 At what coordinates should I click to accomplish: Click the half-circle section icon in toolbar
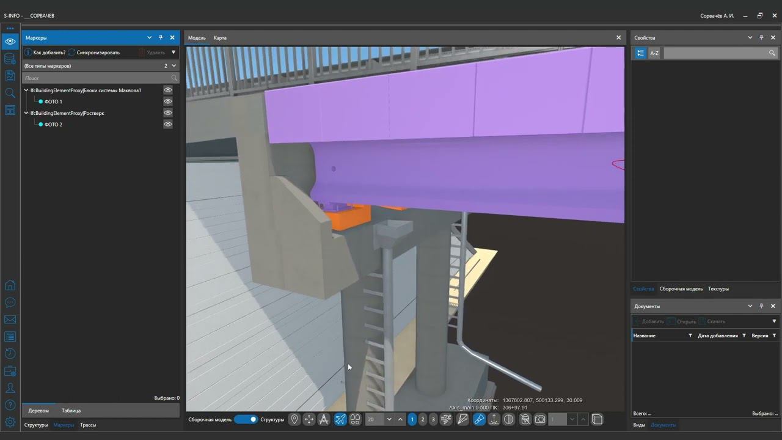tap(508, 419)
